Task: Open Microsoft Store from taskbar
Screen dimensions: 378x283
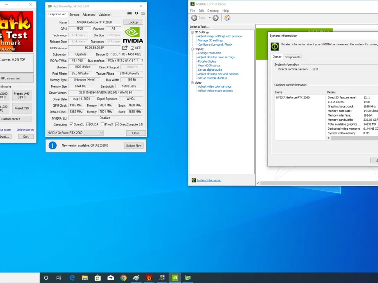Action: [98, 278]
